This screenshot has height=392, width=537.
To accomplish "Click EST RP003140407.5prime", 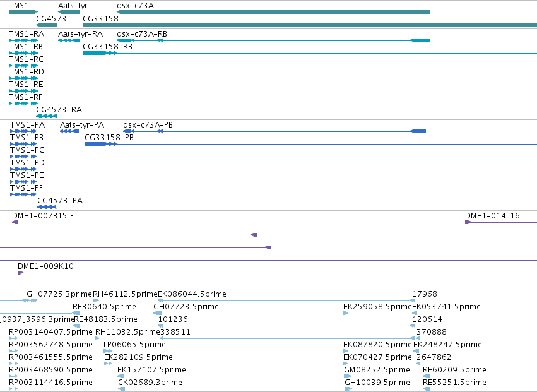I will coord(50,332).
